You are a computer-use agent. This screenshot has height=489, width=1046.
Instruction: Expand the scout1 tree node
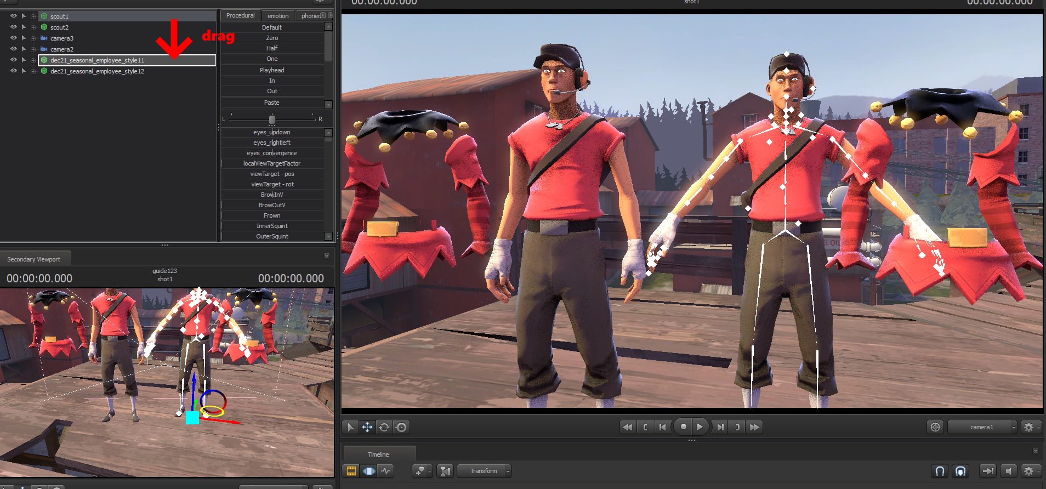tap(33, 16)
